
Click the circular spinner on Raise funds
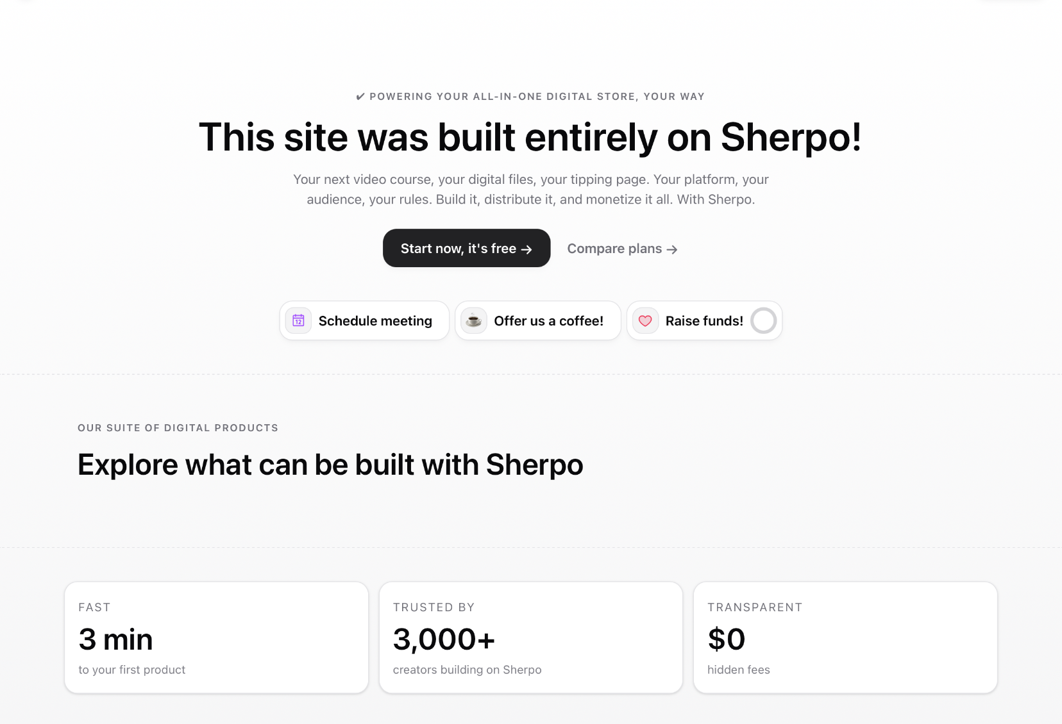[x=763, y=320]
